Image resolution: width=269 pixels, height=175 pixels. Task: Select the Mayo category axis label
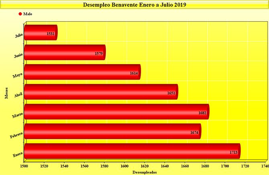pos(18,75)
